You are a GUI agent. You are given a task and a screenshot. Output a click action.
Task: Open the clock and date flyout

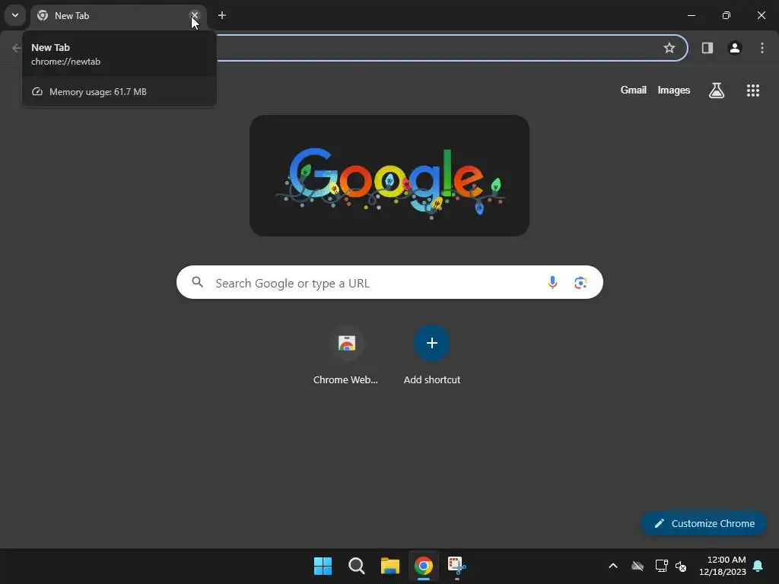coord(723,566)
